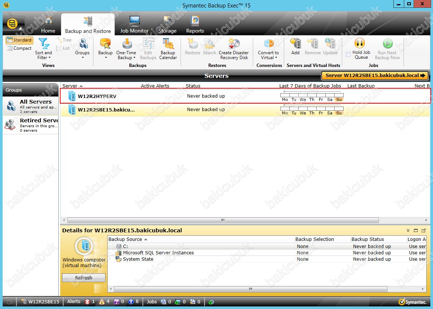Click the Remove server icon
This screenshot has height=309, width=433.
click(313, 44)
